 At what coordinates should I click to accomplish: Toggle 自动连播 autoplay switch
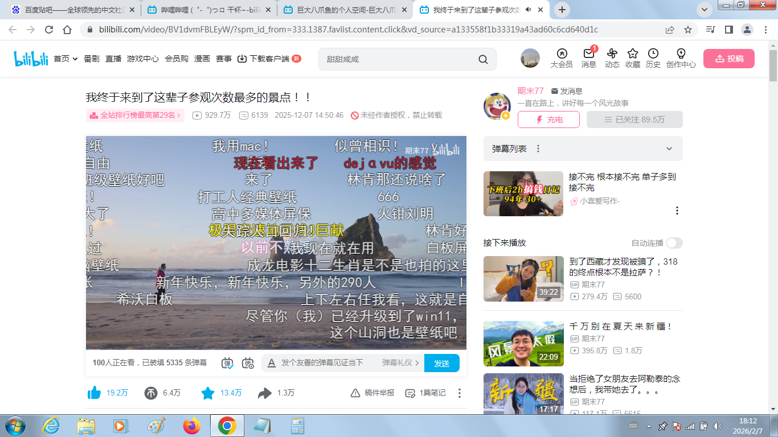[674, 243]
